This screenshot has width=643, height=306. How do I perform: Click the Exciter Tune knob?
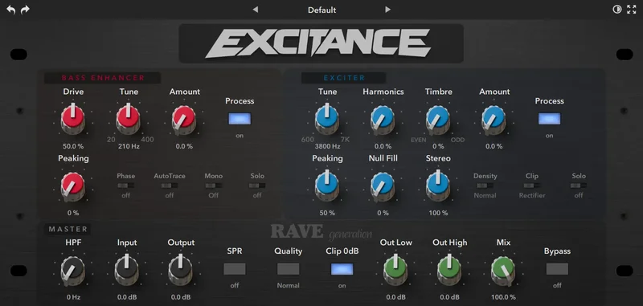coord(327,119)
